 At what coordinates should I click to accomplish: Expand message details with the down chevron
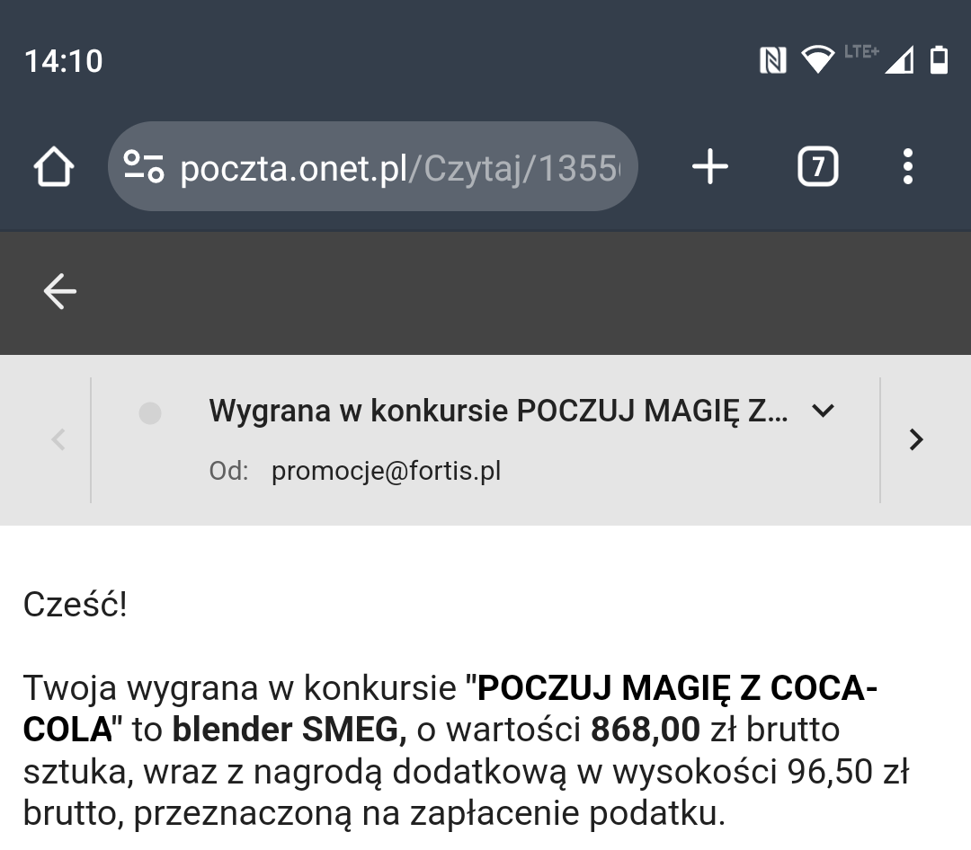[x=823, y=412]
